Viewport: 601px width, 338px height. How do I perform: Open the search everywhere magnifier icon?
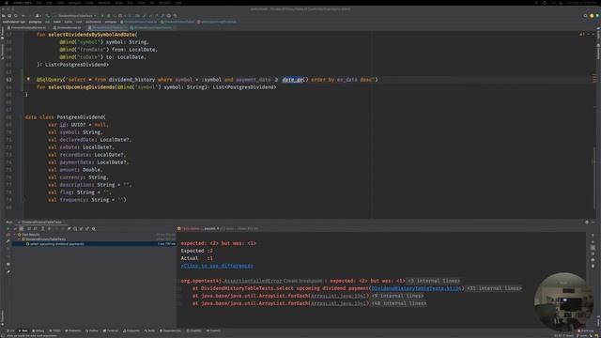pyautogui.click(x=585, y=16)
